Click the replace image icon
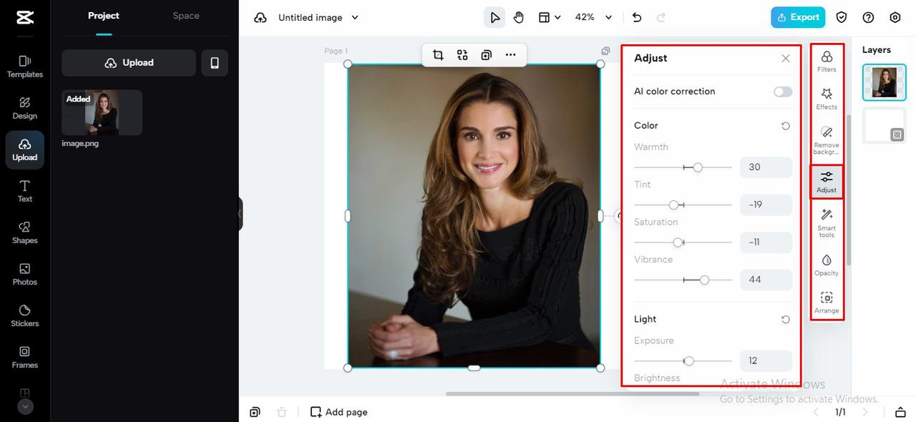The height and width of the screenshot is (422, 916). coord(462,55)
